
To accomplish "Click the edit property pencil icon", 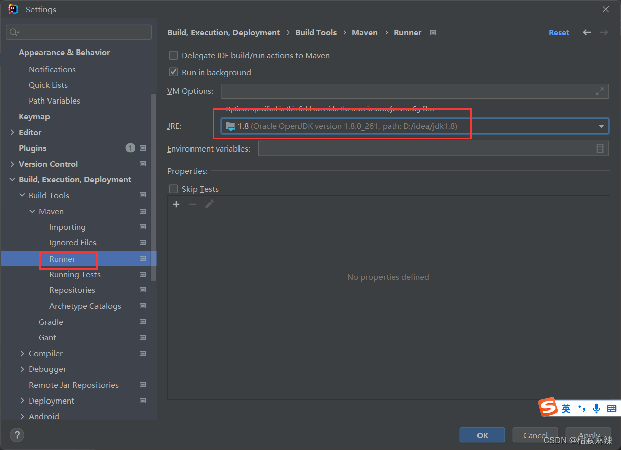I will coord(209,204).
